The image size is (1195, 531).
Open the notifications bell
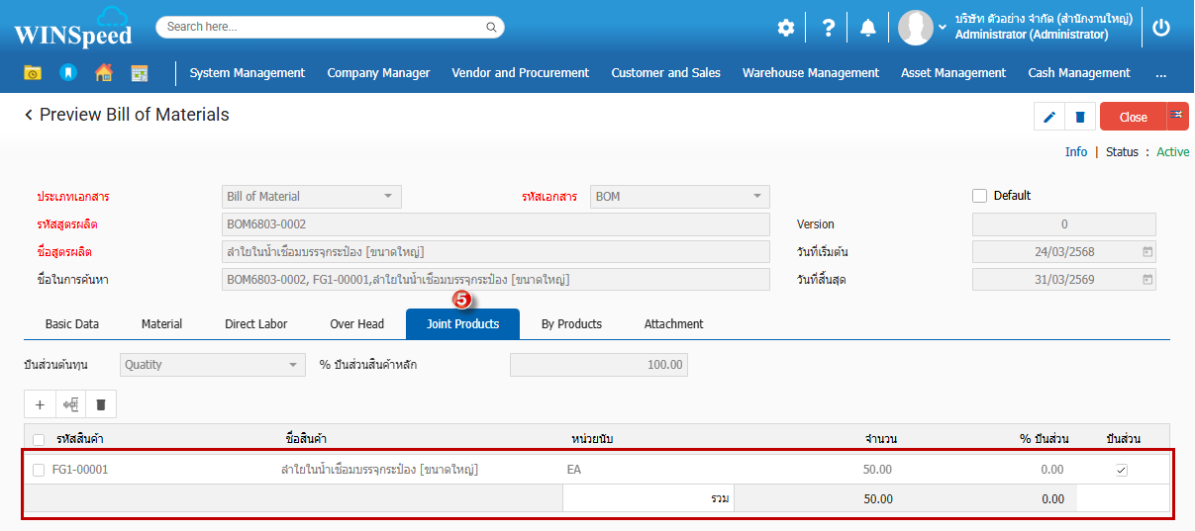click(x=868, y=28)
